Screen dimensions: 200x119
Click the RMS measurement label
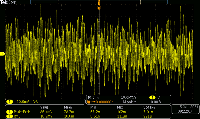17,116
